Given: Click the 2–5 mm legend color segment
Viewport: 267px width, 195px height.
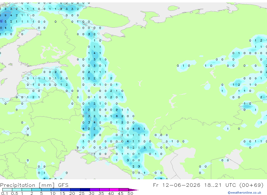Looking at the screenshot, I should (36, 190).
